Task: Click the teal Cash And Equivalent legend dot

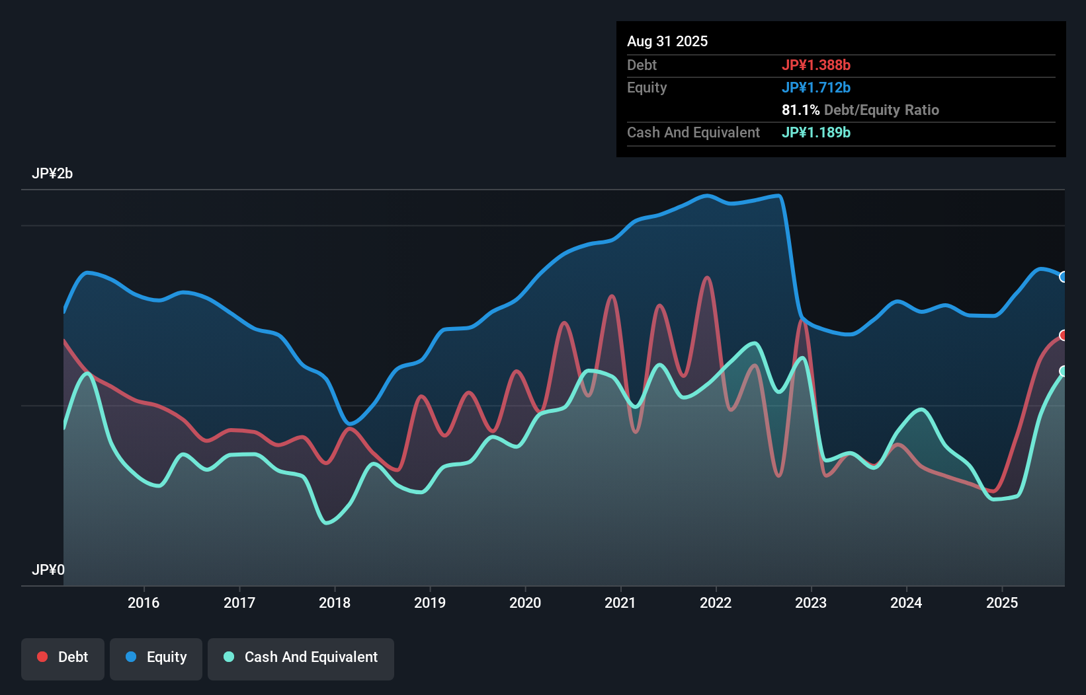Action: coord(228,657)
